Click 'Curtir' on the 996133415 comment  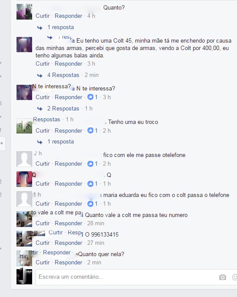click(43, 243)
